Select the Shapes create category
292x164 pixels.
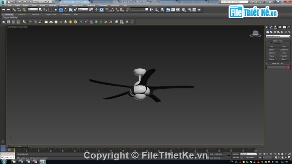(x=271, y=32)
